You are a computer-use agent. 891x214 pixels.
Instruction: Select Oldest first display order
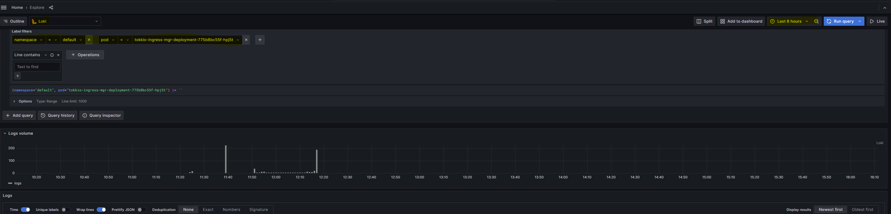pos(862,210)
